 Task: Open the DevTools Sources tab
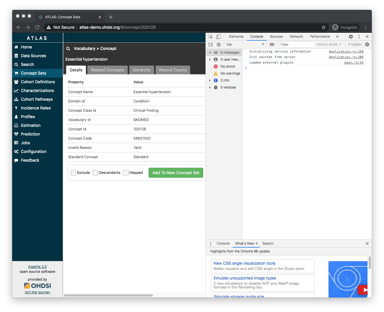tap(276, 37)
